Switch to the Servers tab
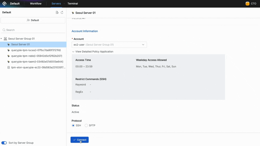The height and width of the screenshot is (146, 260). (x=56, y=4)
